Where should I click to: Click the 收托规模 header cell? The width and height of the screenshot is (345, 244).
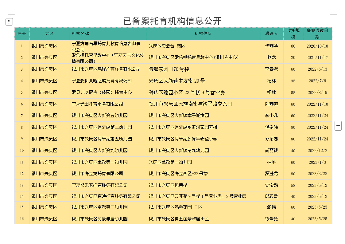pyautogui.click(x=293, y=33)
